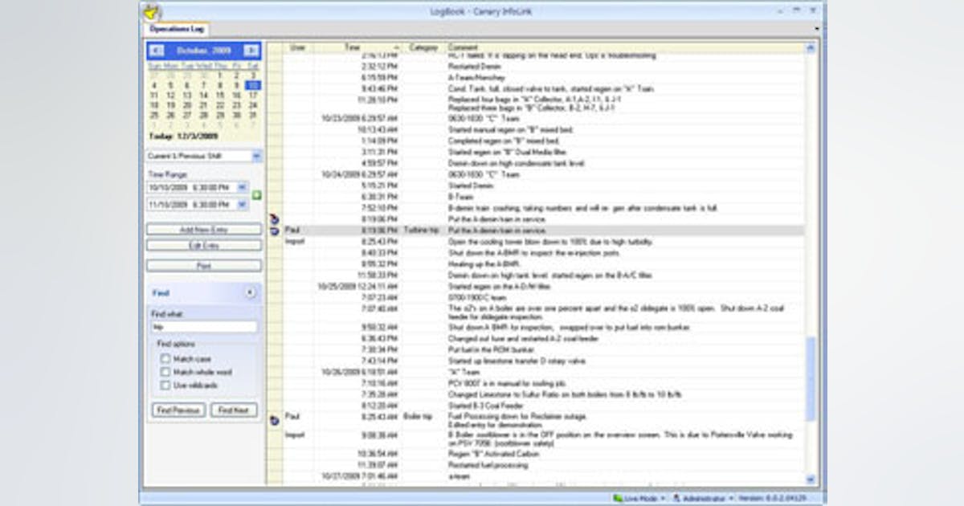
Task: Click the edit icon on the Boiler trip entry
Action: [276, 418]
